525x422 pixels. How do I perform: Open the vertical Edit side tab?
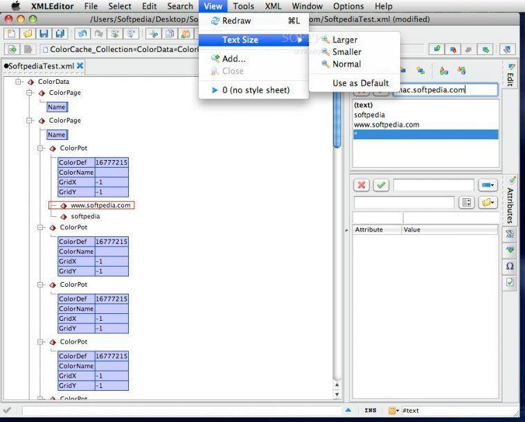coord(510,75)
